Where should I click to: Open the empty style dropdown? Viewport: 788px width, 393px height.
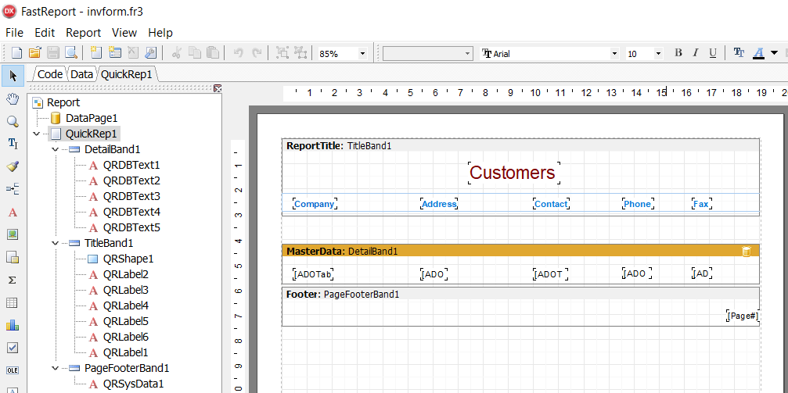pyautogui.click(x=468, y=54)
